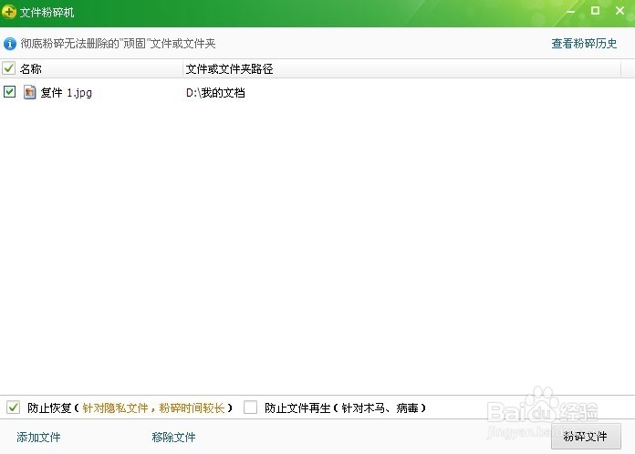The width and height of the screenshot is (635, 454).
Task: Enable the 防止文件再生 checkbox
Action: (x=250, y=408)
